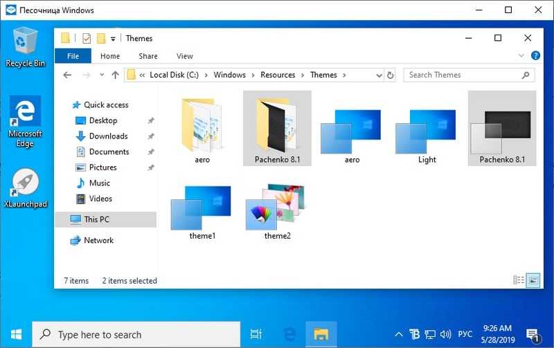Click the pin icon beside Downloads
Screen dimensions: 554x348
pyautogui.click(x=151, y=136)
